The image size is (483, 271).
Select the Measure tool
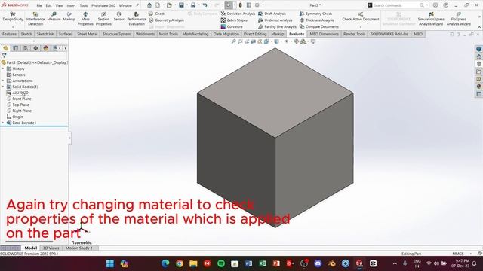[x=54, y=17]
